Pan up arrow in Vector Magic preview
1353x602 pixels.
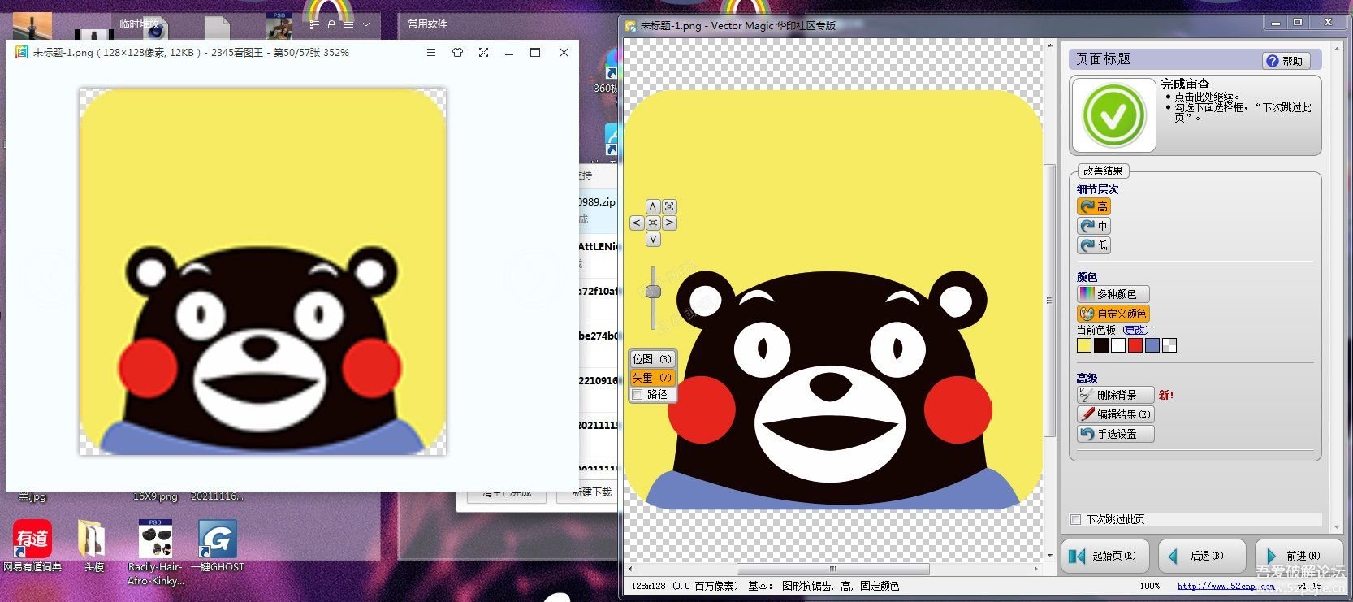653,206
